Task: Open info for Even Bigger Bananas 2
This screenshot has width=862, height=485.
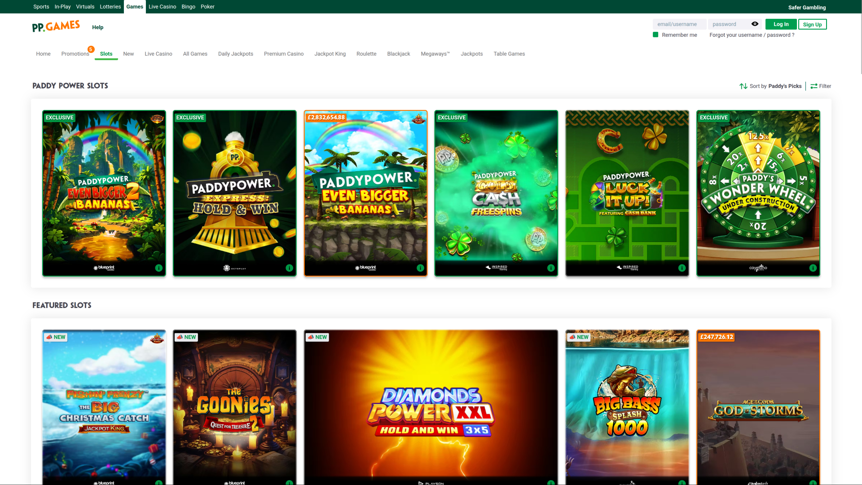Action: (x=158, y=268)
